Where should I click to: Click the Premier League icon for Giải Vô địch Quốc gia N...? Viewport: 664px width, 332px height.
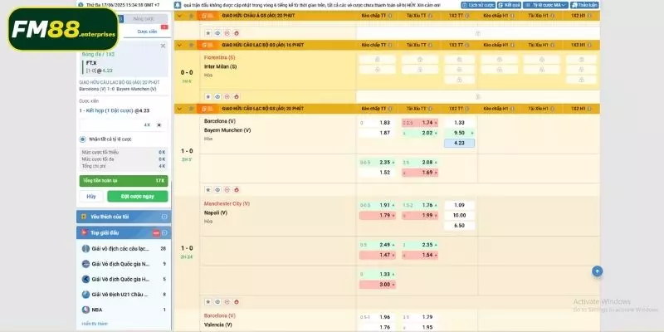[x=85, y=264]
